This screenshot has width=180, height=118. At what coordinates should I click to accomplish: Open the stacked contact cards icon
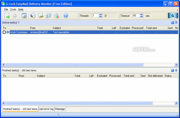pos(49,16)
